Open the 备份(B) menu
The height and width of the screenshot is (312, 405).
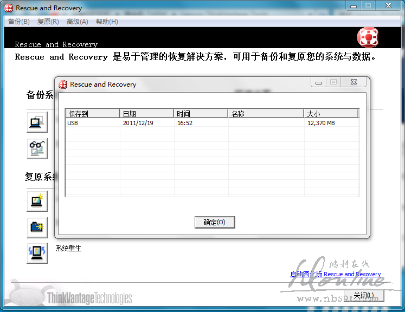(x=19, y=22)
